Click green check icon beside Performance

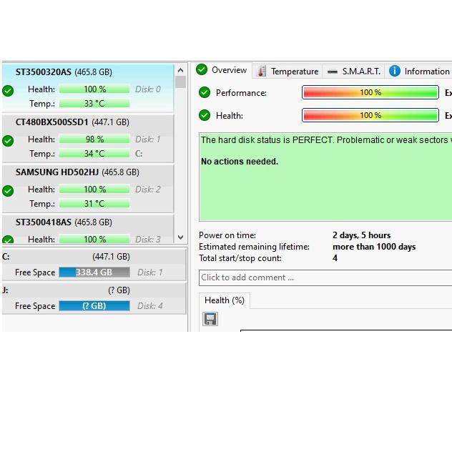click(x=205, y=92)
